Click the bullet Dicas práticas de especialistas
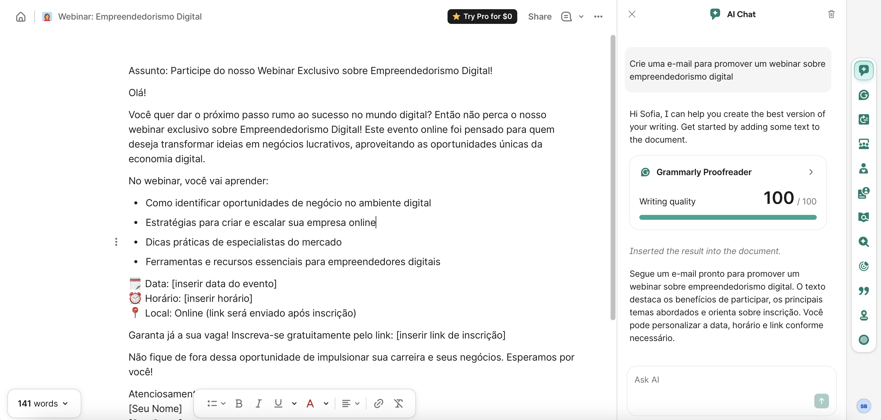The image size is (881, 420). click(x=243, y=242)
